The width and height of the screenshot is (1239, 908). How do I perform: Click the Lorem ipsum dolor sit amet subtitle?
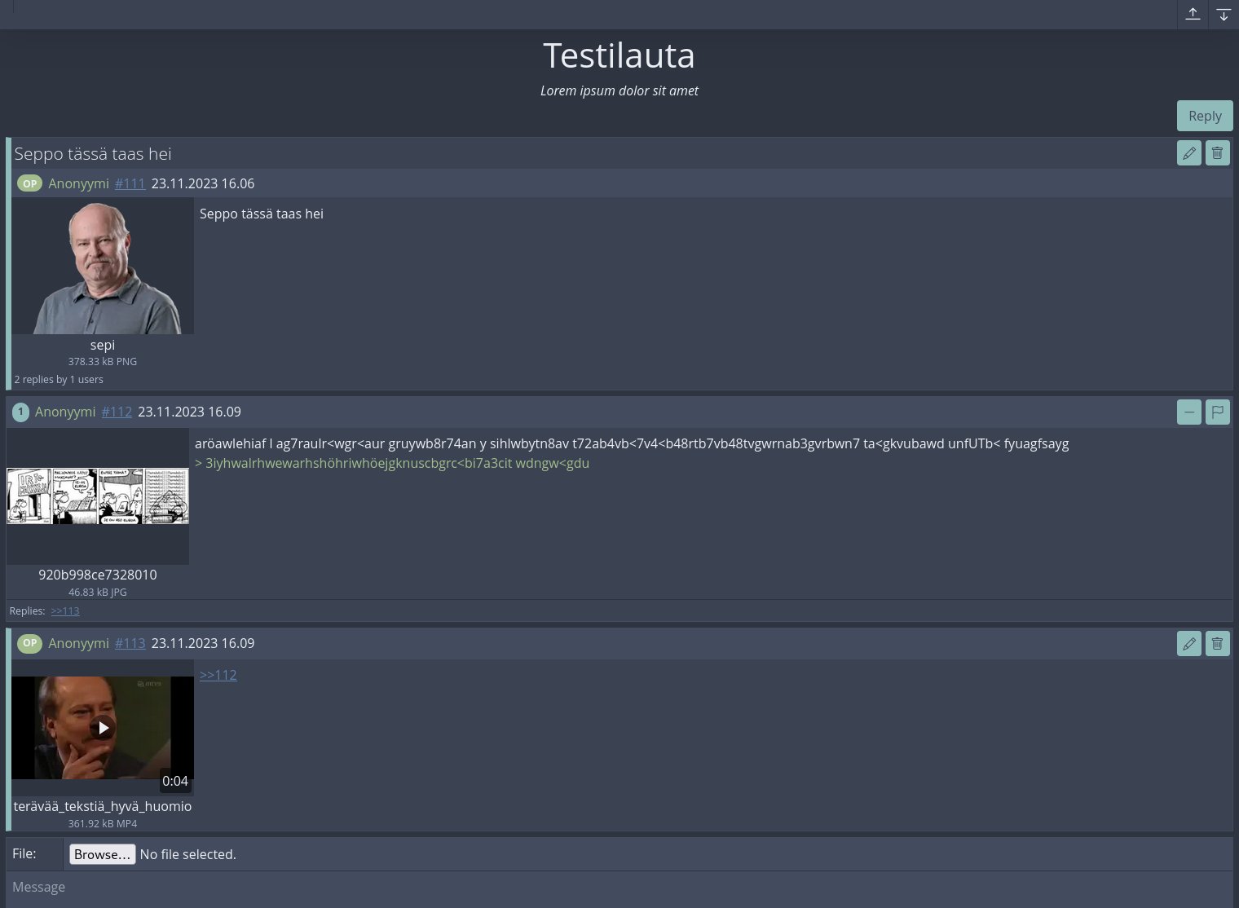(x=619, y=90)
